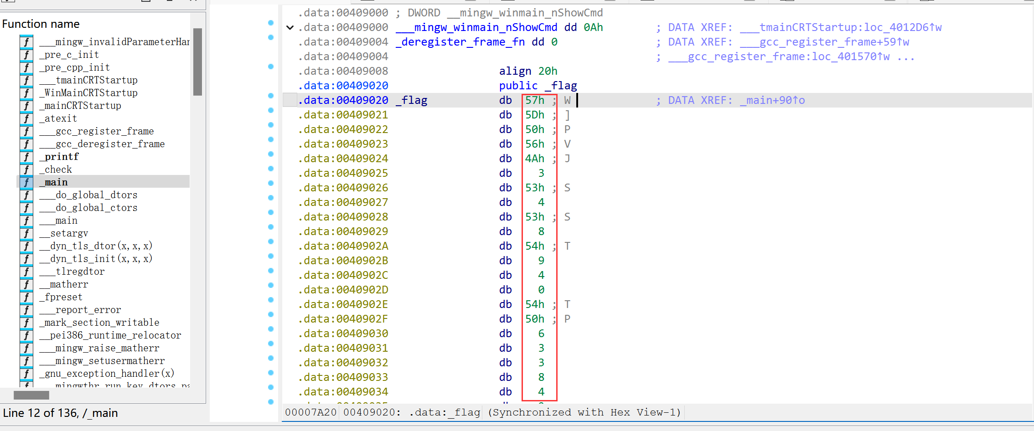Click the functions list horizontal scrollbar thumb

31,395
